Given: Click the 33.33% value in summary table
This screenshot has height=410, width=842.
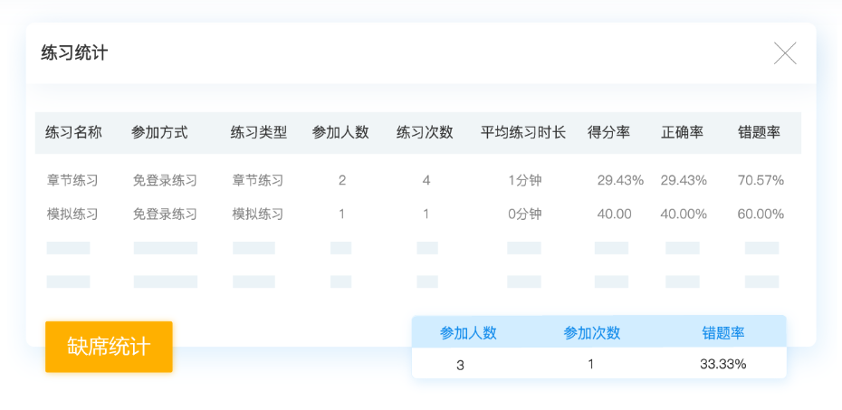Looking at the screenshot, I should pos(722,365).
